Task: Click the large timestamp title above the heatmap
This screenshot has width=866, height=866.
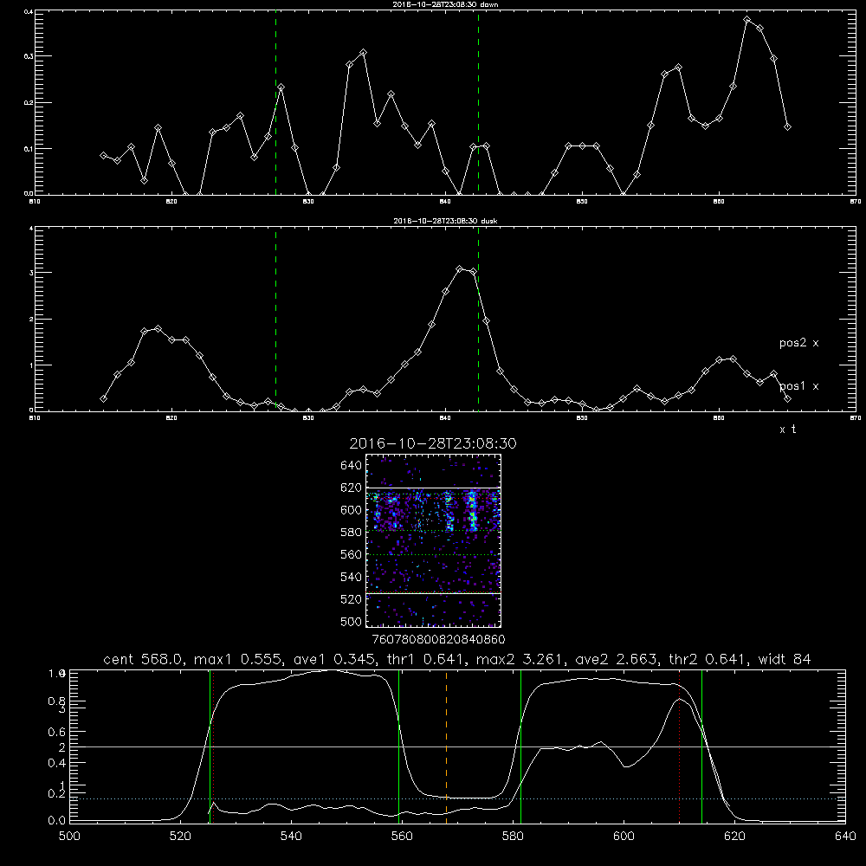Action: [433, 443]
